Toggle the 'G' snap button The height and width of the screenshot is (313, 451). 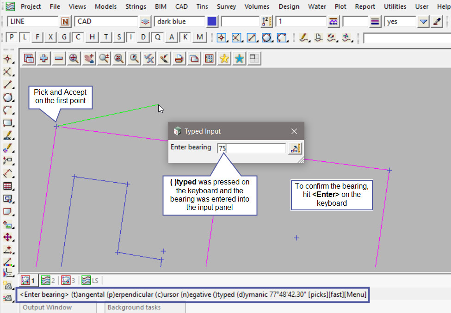click(x=64, y=37)
